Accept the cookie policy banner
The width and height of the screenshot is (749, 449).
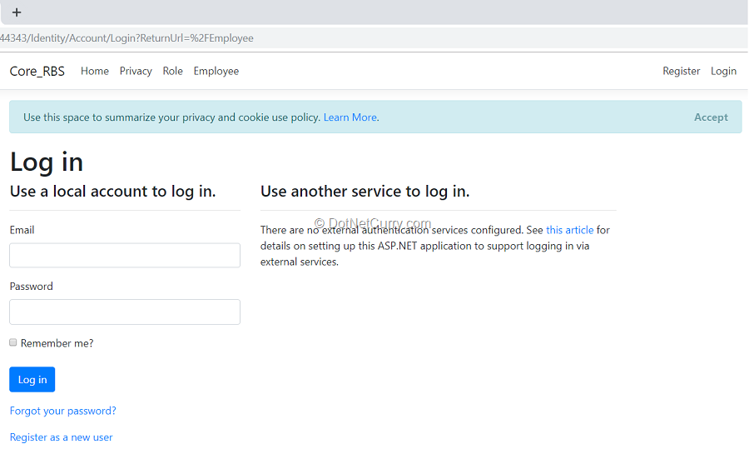pyautogui.click(x=711, y=117)
